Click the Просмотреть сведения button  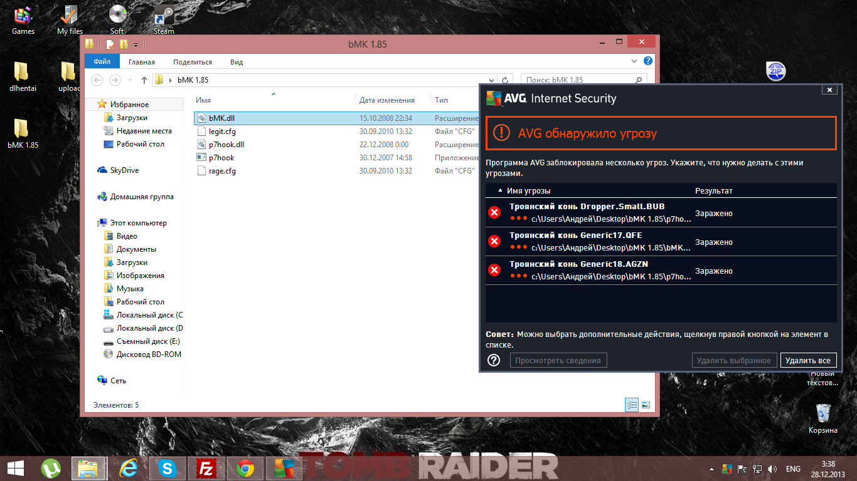click(x=558, y=360)
